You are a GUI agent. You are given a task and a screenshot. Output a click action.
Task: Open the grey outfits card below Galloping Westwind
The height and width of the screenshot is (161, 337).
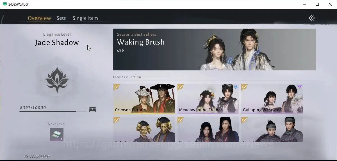272,129
